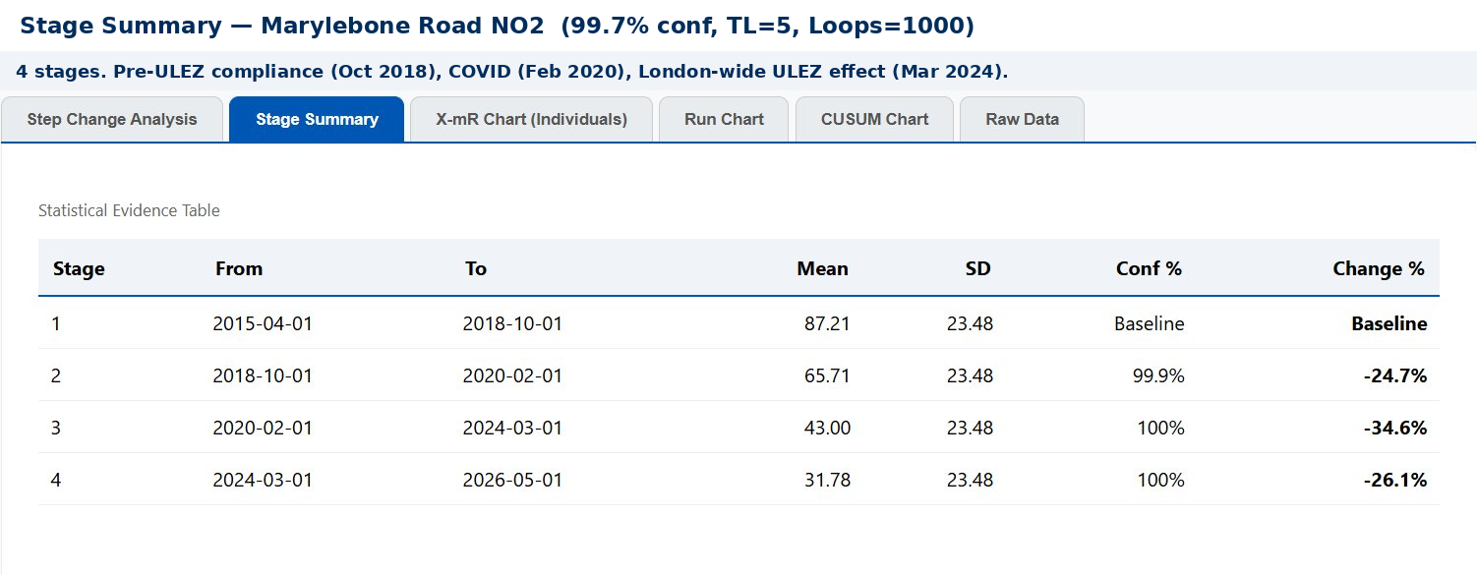
Task: Switch to the Step Change Analysis tab
Action: 112,119
